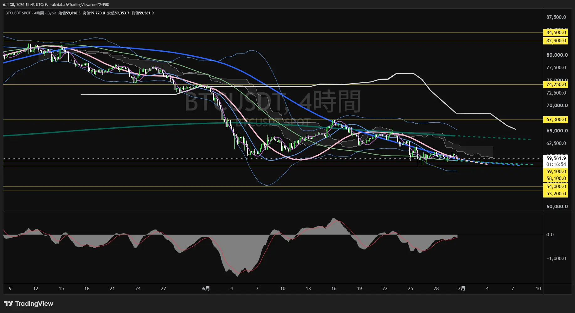Image resolution: width=575 pixels, height=313 pixels.
Task: Click the 70,000.0 price scale value
Action: [557, 105]
